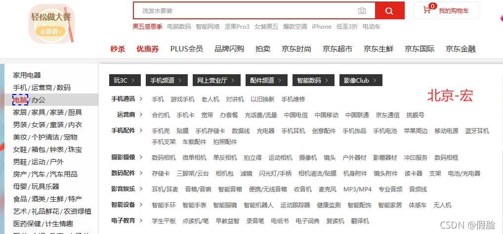Open the 京东超市 nav item

(x=337, y=49)
